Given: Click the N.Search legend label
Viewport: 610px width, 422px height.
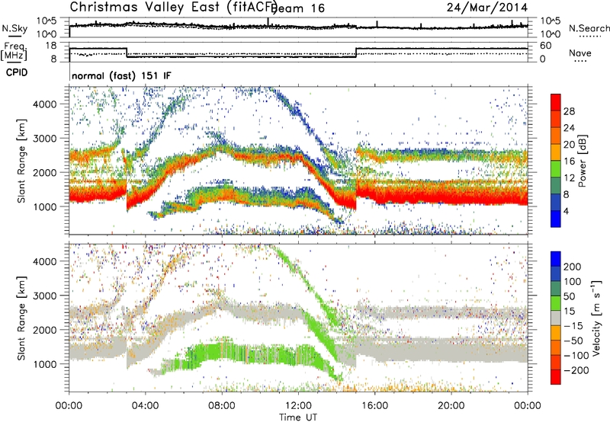Looking at the screenshot, I should tap(589, 28).
